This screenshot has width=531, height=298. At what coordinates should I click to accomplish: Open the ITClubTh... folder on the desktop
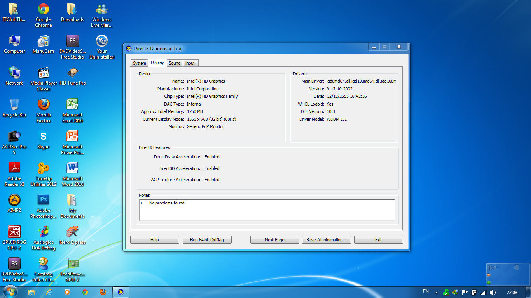[x=14, y=12]
